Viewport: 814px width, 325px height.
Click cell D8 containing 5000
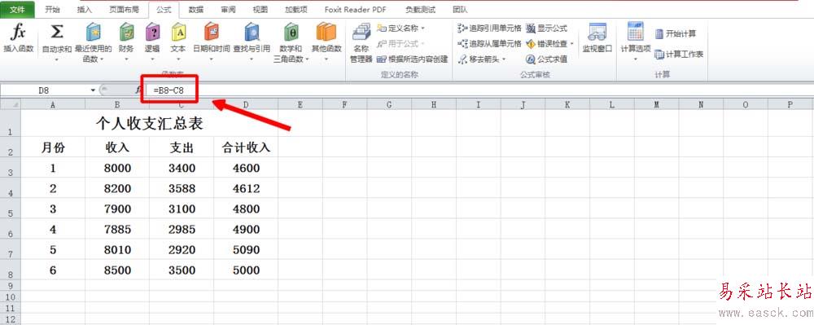[246, 270]
